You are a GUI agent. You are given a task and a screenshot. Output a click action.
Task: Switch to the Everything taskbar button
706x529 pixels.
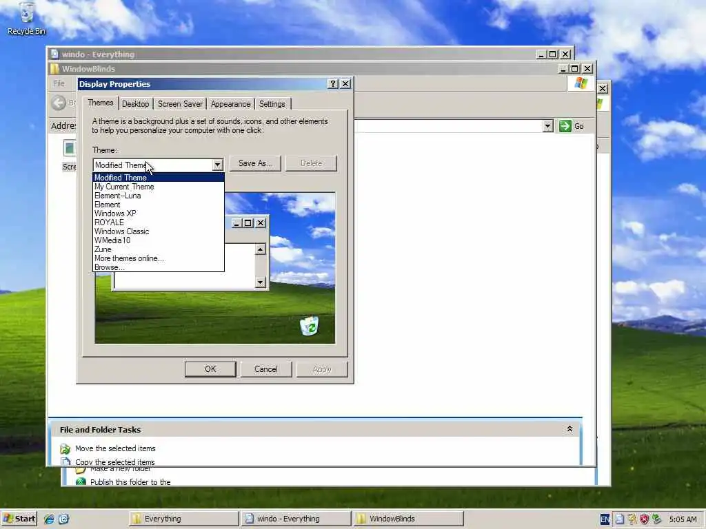pyautogui.click(x=183, y=519)
